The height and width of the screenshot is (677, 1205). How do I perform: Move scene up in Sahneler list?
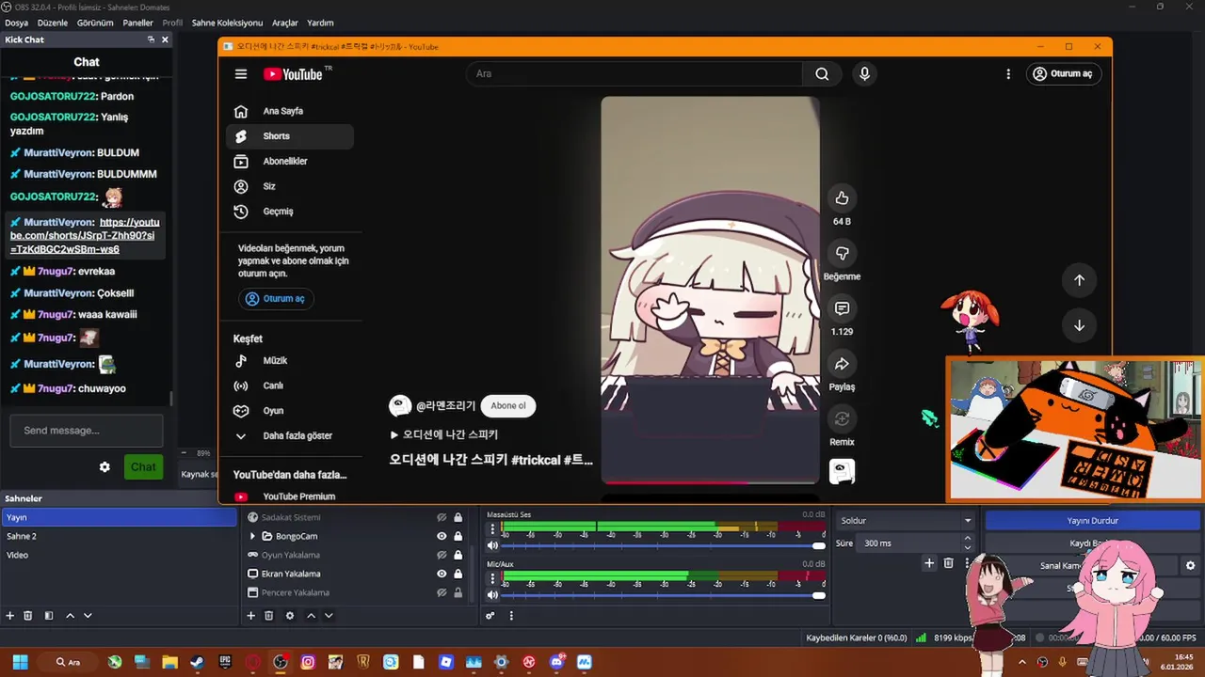pos(70,616)
